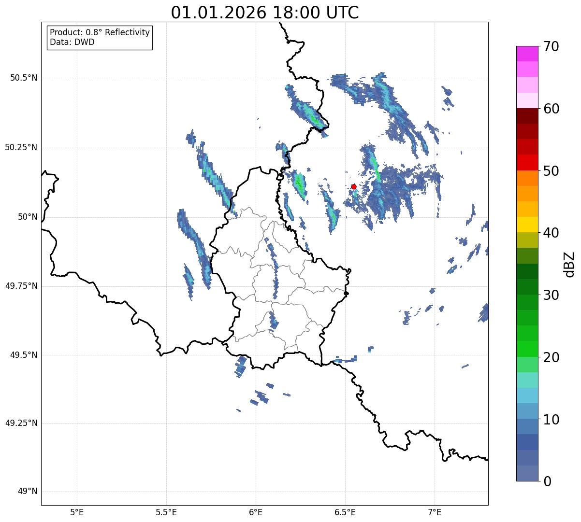Click the '49.25°N' latitude label

click(21, 423)
